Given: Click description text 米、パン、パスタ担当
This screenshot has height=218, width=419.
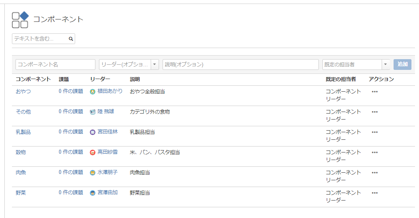Looking at the screenshot, I should tap(155, 152).
